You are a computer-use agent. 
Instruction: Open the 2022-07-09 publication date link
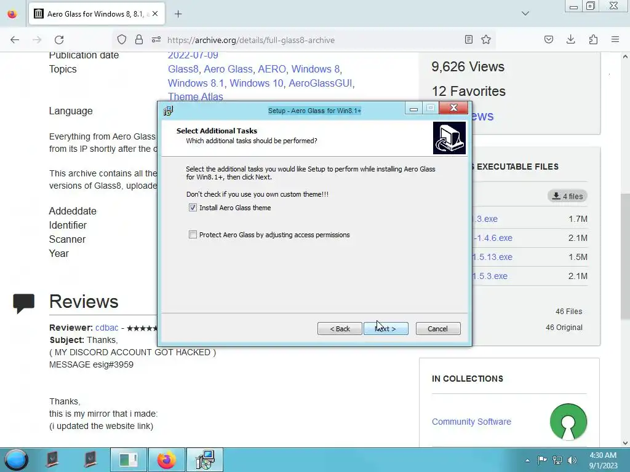[193, 55]
